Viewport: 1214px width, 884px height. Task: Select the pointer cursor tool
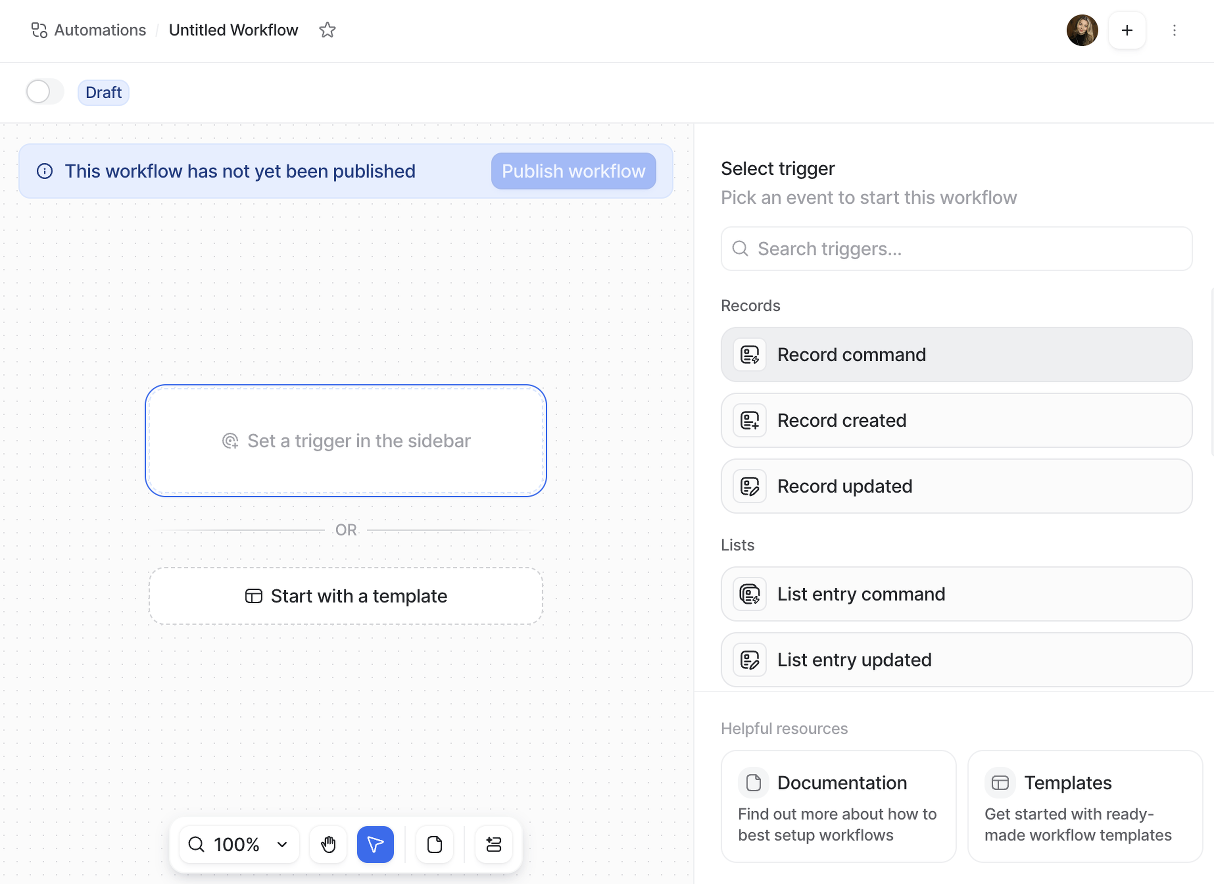[375, 844]
